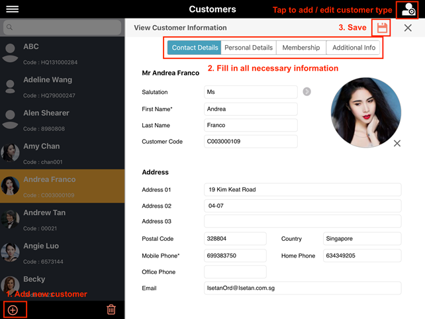Click the Address 01 field
The width and height of the screenshot is (425, 319).
(x=303, y=189)
